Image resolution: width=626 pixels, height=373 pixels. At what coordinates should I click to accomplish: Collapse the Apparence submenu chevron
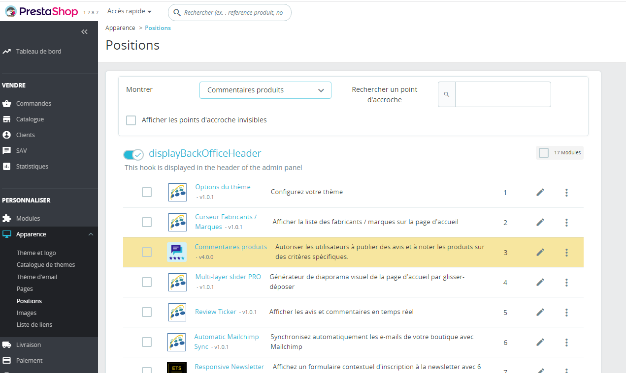[x=91, y=234]
